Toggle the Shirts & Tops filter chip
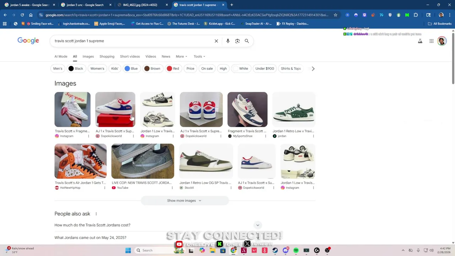455x256 pixels. 291,69
